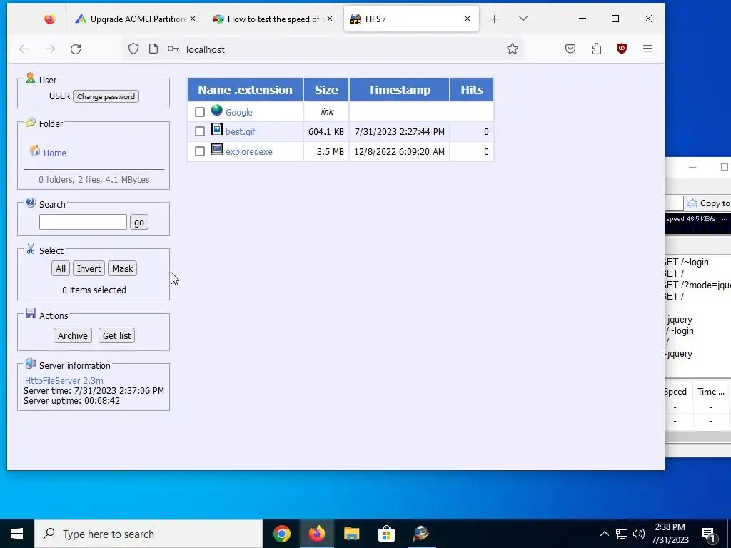Tick the checkbox for explorer.exe
The height and width of the screenshot is (548, 731).
(200, 151)
